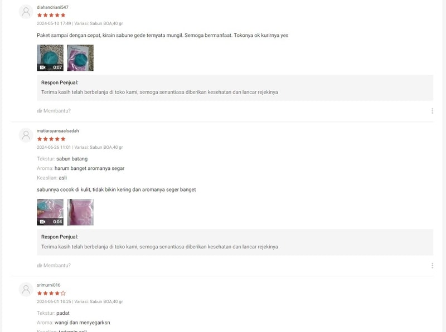Open three-dot menu on mutiarayansaalsadah's review
Screen dimensions: 446x332
click(432, 266)
